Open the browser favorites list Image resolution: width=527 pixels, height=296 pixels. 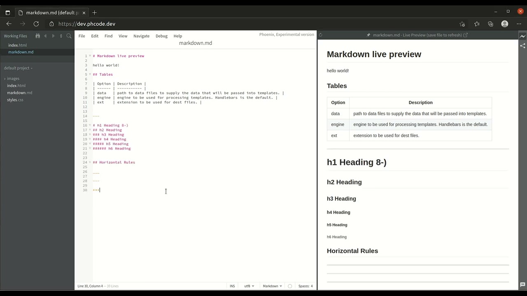(x=477, y=24)
